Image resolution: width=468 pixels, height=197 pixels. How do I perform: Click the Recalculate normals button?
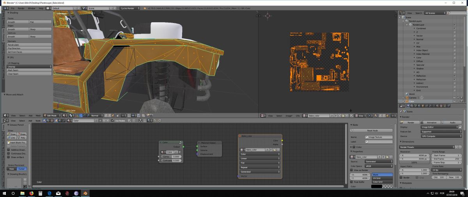pyautogui.click(x=29, y=44)
